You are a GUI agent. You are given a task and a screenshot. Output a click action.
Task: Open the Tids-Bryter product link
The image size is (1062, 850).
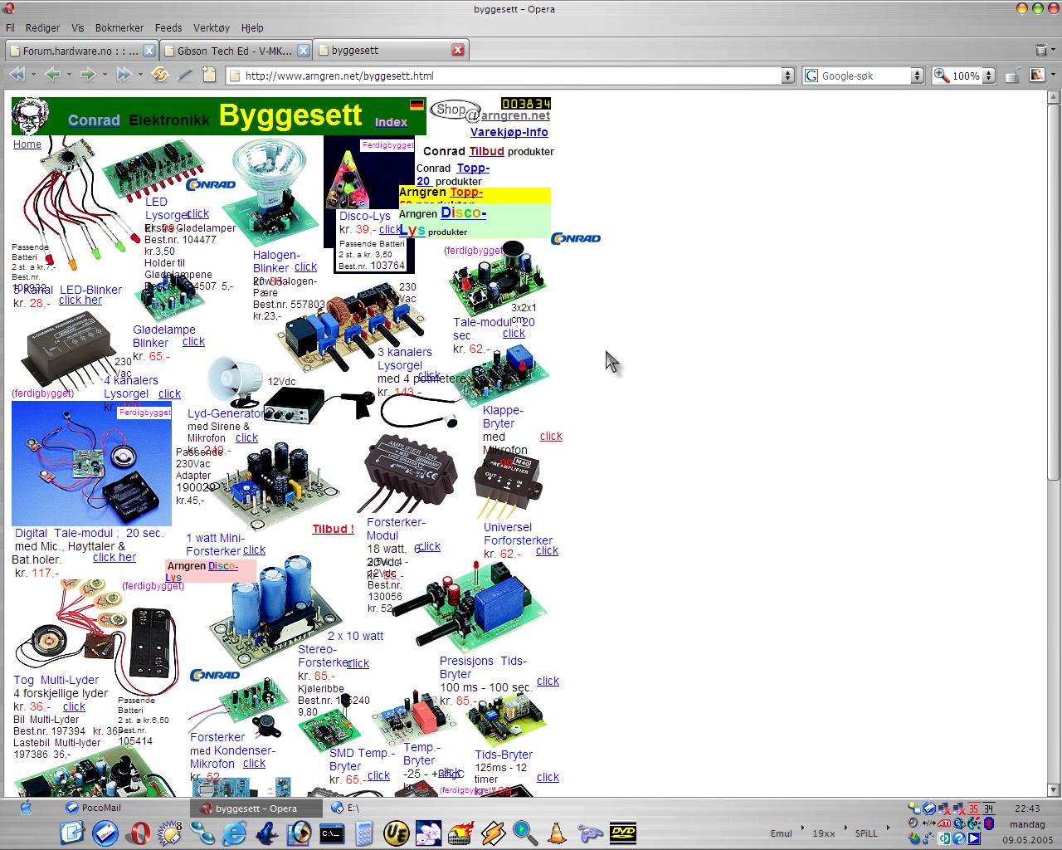(504, 755)
